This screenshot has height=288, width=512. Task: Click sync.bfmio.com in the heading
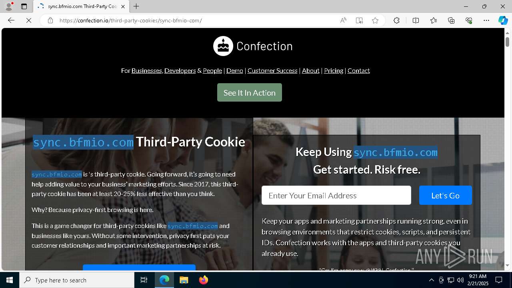click(x=83, y=142)
